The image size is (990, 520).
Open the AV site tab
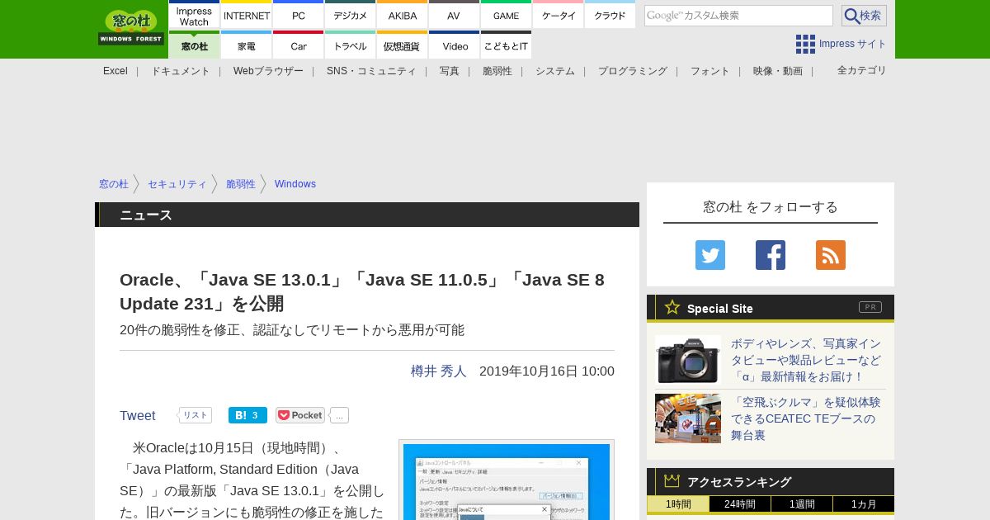point(454,16)
